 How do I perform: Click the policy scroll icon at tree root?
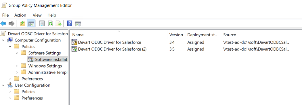point(3,34)
